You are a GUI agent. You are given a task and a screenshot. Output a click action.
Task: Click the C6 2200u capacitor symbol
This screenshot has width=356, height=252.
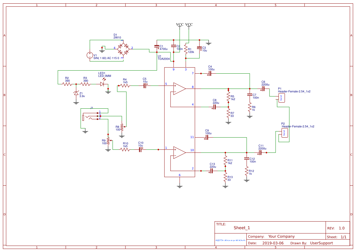(x=263, y=89)
